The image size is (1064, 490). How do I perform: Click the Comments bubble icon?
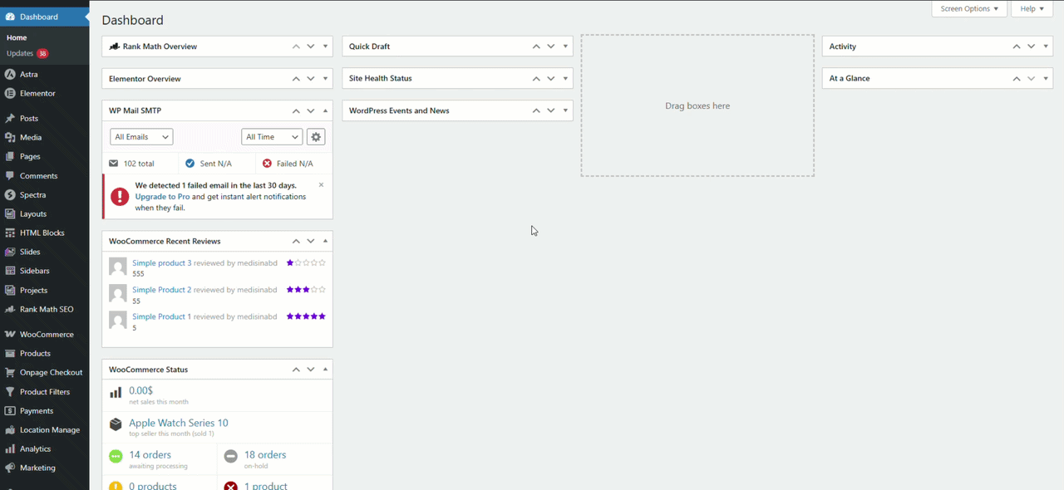click(x=10, y=175)
